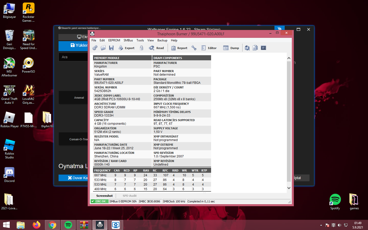Click the open file folder toolbar icon
368x230 pixels.
[103, 48]
